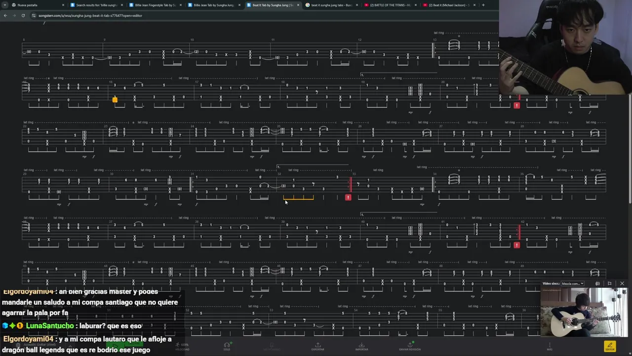This screenshot has width=632, height=356.
Task: Click the orange highlighted note marker
Action: coord(115,100)
